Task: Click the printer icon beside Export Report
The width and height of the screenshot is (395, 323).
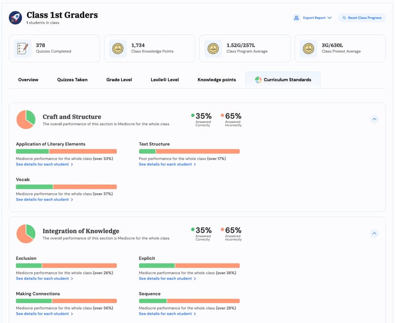Action: coord(297,18)
